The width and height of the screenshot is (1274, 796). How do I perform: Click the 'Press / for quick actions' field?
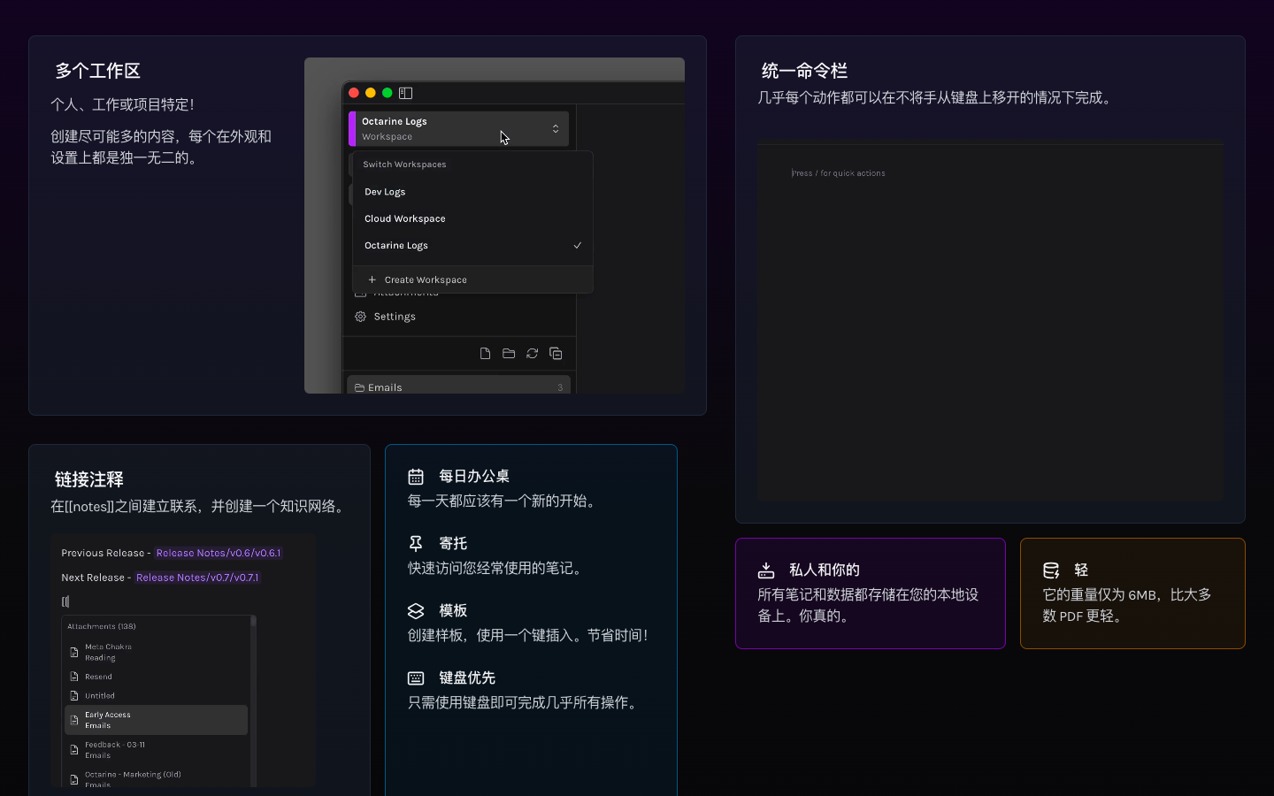(x=839, y=173)
